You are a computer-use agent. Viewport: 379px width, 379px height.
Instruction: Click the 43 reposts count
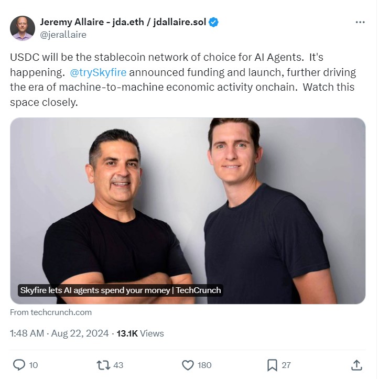coord(118,365)
